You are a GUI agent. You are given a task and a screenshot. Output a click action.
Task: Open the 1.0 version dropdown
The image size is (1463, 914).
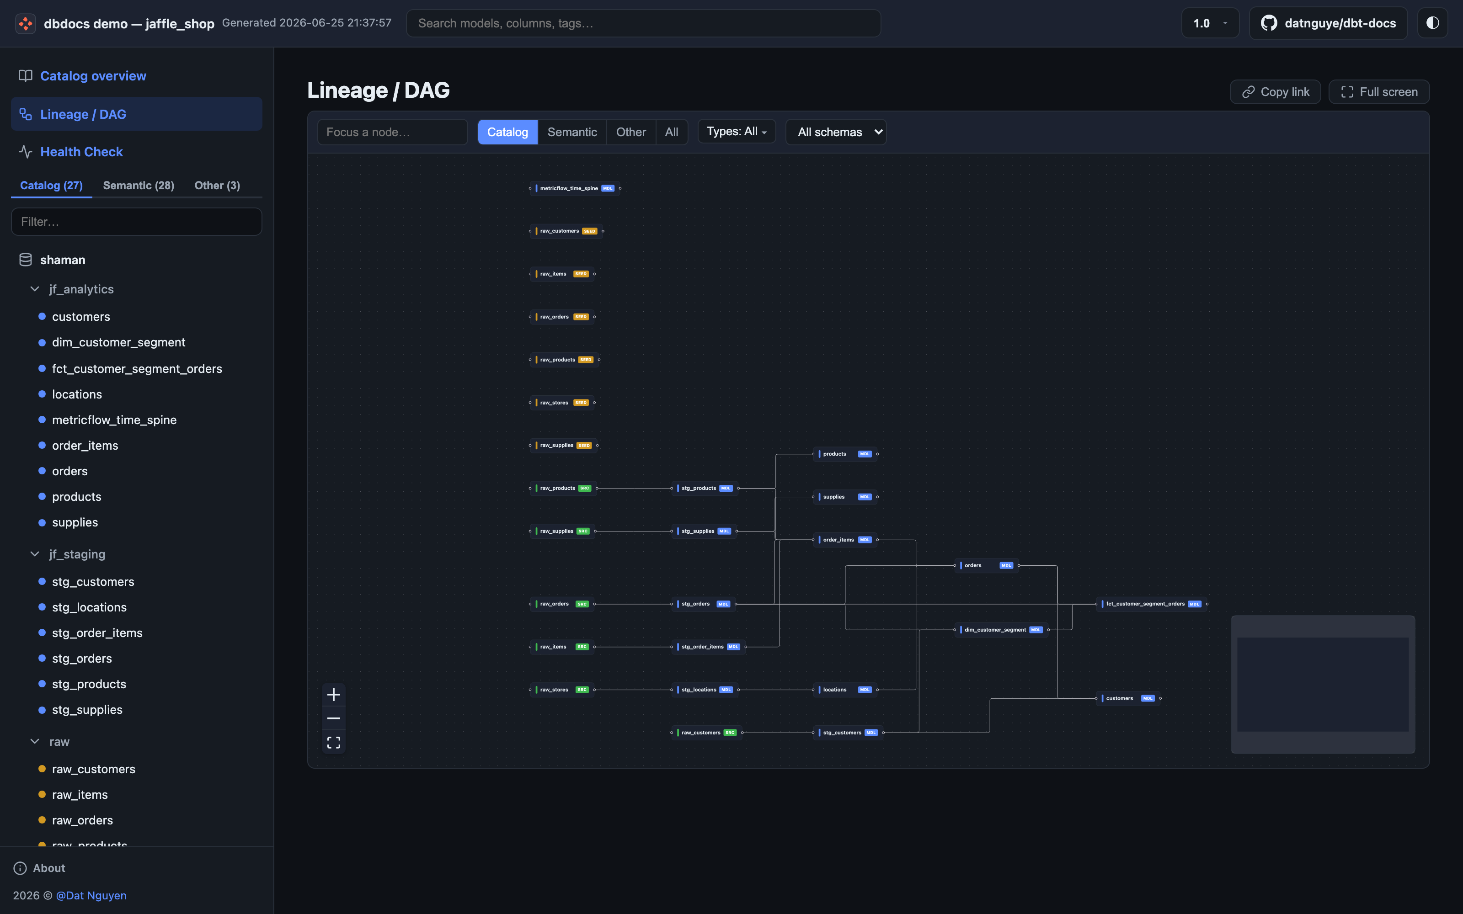(x=1210, y=23)
